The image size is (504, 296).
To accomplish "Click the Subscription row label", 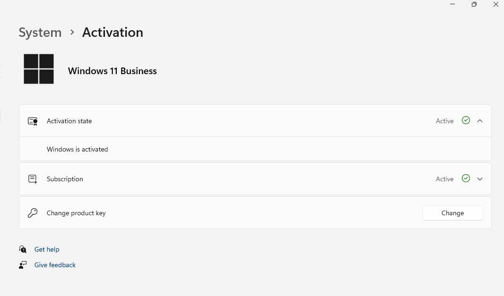I will pyautogui.click(x=65, y=179).
